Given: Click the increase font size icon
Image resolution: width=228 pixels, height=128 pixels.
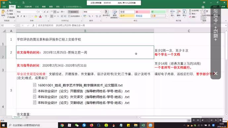Looking at the screenshot, I should tap(45, 12).
